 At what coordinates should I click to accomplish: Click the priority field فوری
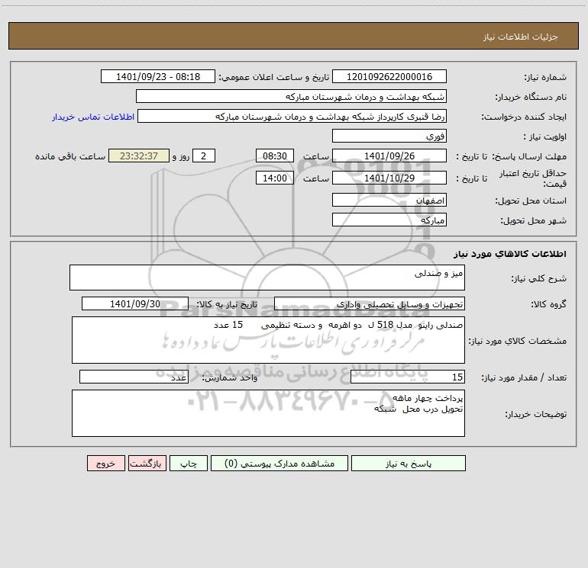[x=389, y=136]
